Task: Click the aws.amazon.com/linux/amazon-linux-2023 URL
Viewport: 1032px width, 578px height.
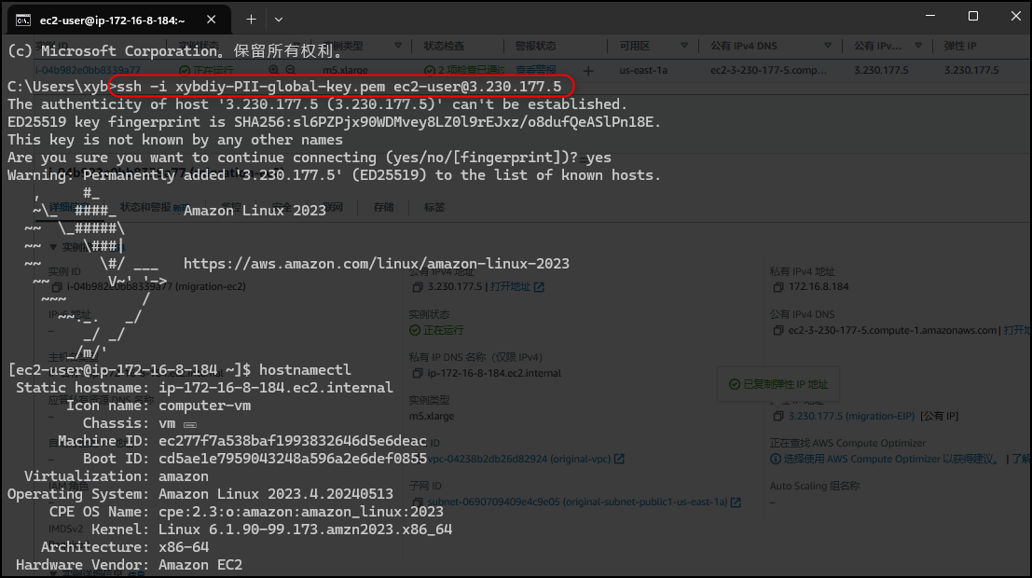Action: click(377, 263)
